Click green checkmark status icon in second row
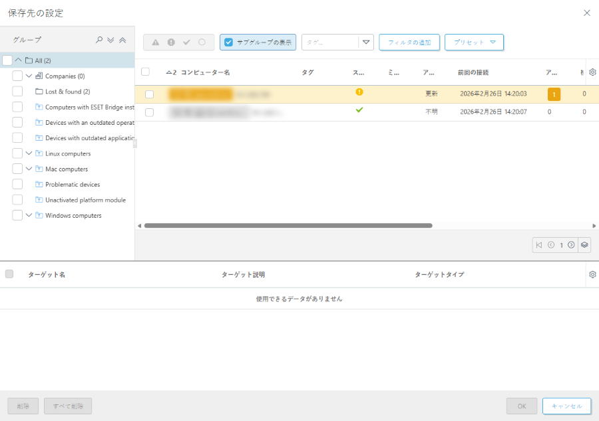Viewport: 599px width, 421px height. pos(359,110)
